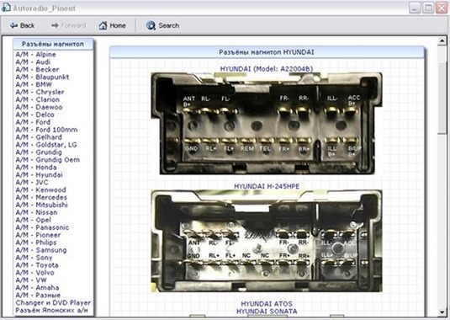Open Search with magnifier icon

tap(151, 25)
